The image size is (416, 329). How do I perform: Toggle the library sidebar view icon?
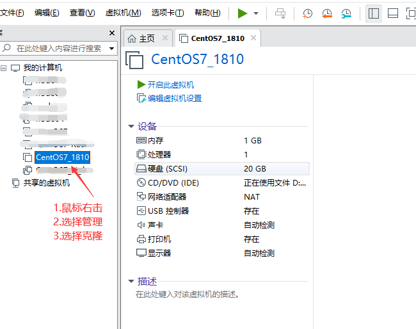(374, 13)
